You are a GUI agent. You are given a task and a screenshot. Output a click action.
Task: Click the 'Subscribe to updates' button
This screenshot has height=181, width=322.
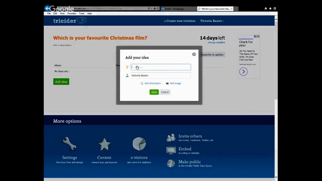tap(212, 55)
